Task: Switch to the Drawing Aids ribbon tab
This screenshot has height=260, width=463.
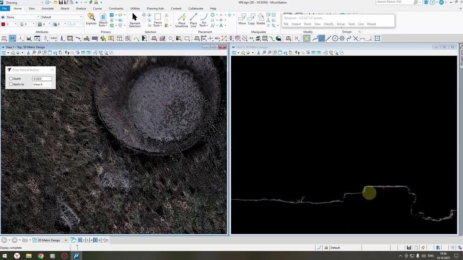Action: 155,8
